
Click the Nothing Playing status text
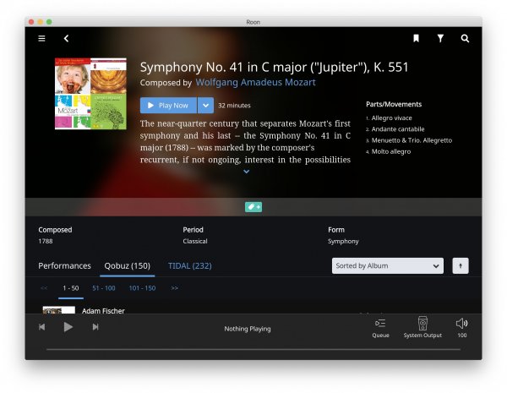pos(248,329)
